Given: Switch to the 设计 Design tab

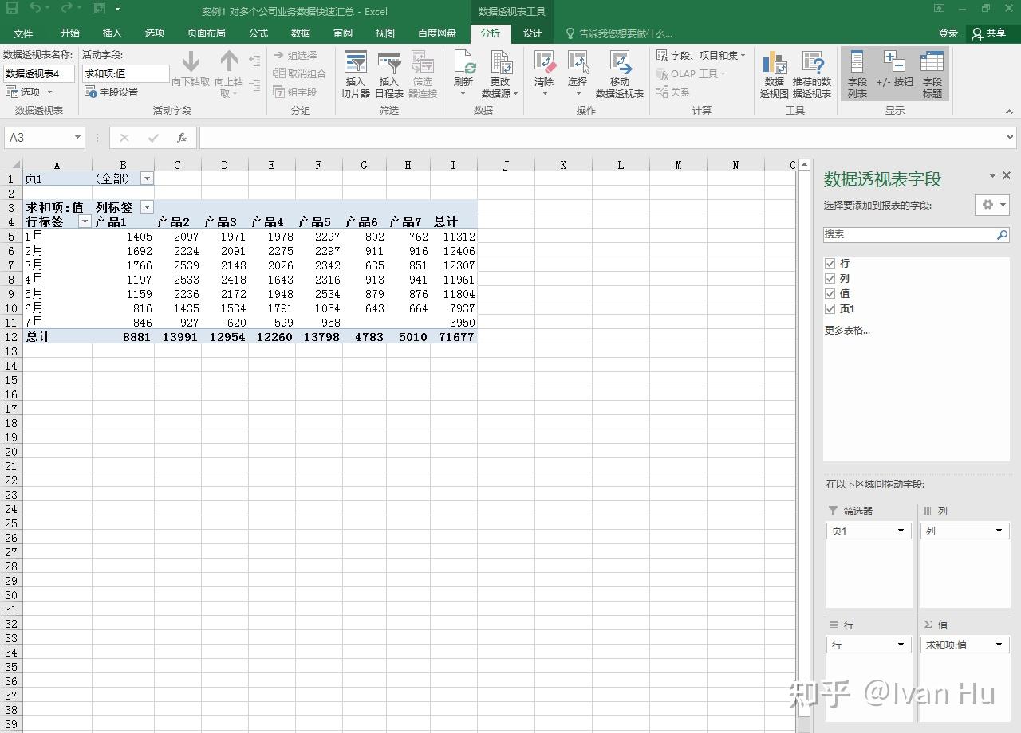Looking at the screenshot, I should 533,33.
